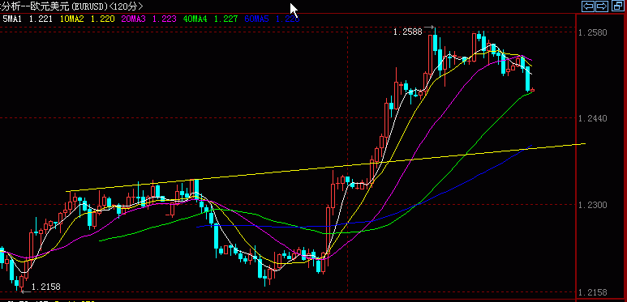Select the blue 60MA5 indicator label
The height and width of the screenshot is (302, 627).
click(256, 19)
